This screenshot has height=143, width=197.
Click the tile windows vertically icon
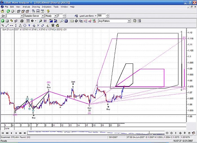click(x=42, y=11)
